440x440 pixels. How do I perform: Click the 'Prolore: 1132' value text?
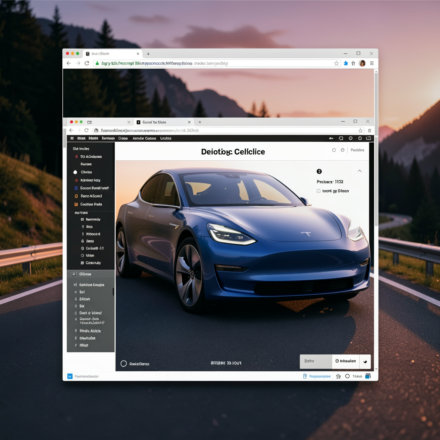point(330,182)
